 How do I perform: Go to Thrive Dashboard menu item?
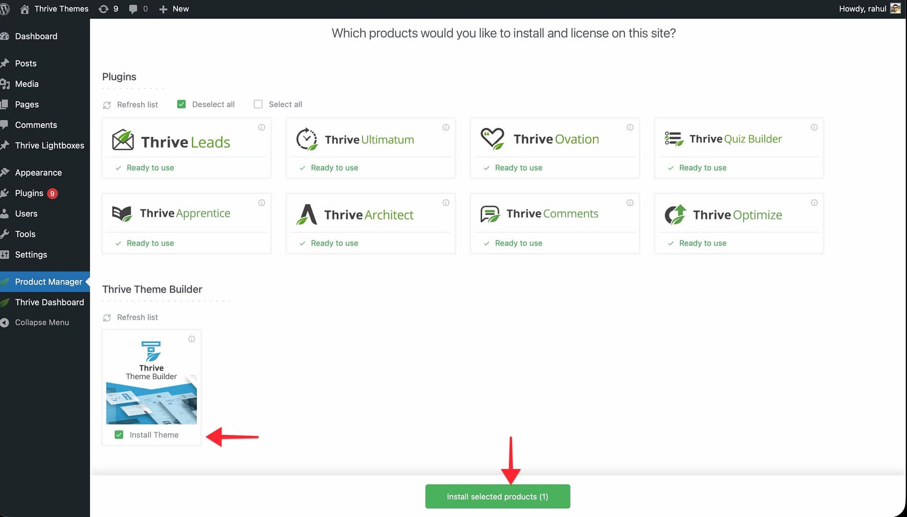tap(49, 302)
